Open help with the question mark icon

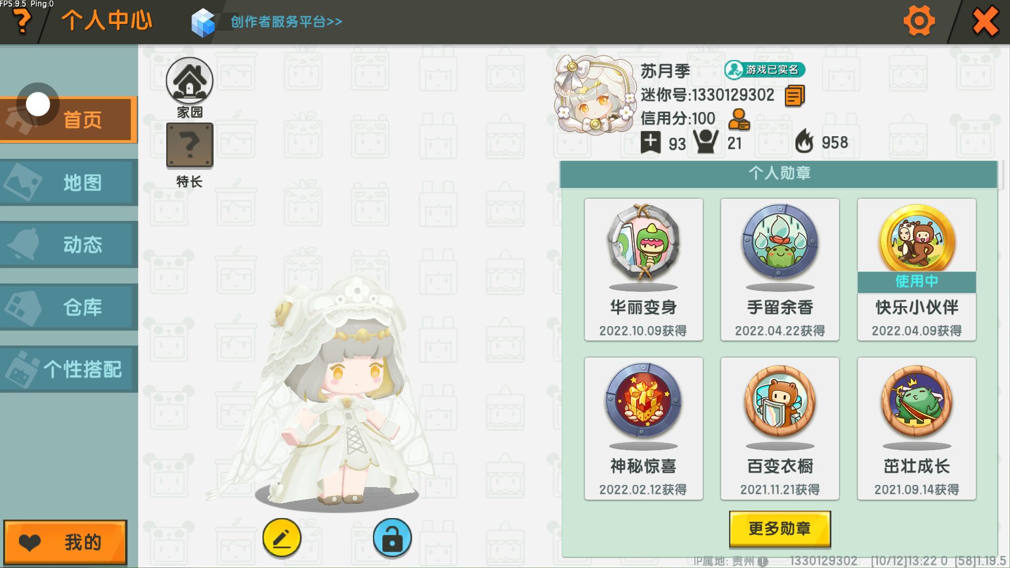tap(22, 21)
